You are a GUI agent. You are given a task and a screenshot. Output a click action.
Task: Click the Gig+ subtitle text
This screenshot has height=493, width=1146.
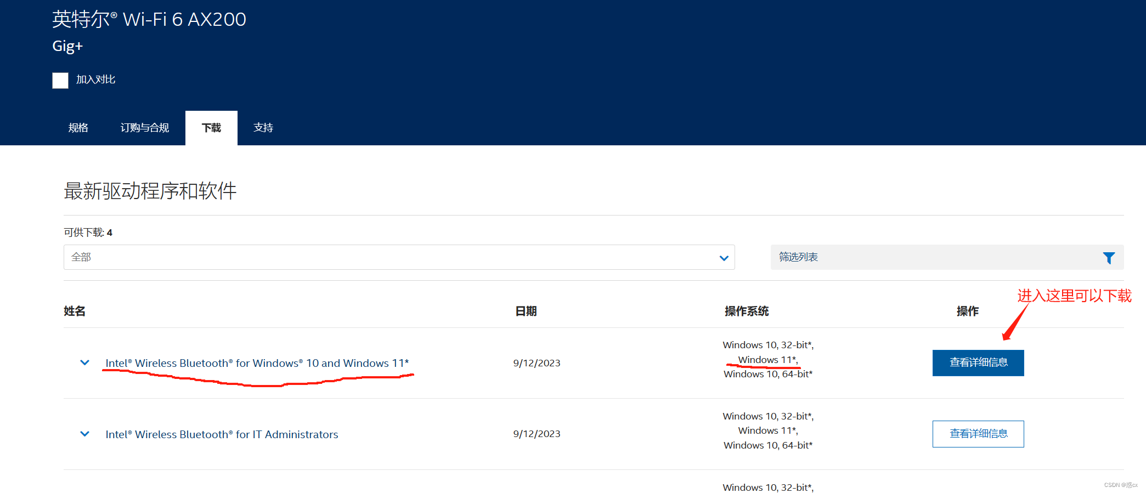point(67,46)
